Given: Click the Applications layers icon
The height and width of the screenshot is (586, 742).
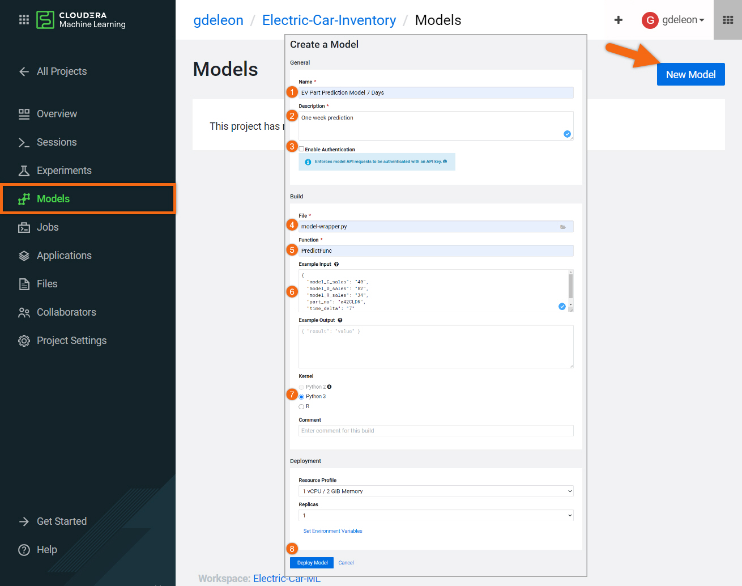Looking at the screenshot, I should [24, 256].
